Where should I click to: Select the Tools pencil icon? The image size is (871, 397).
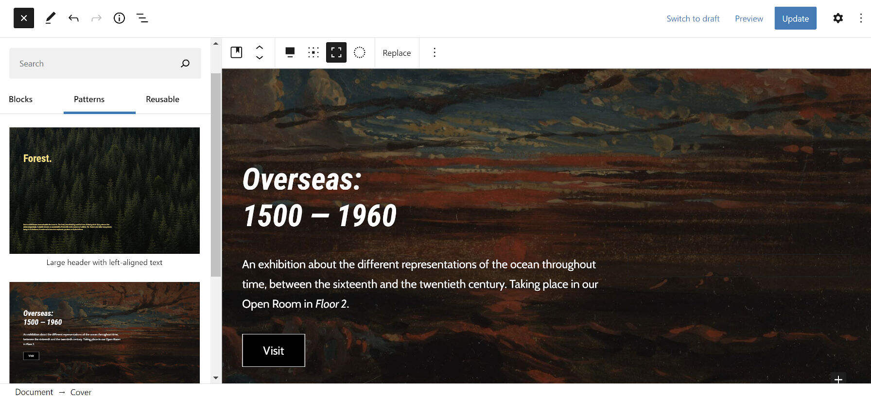pos(50,18)
